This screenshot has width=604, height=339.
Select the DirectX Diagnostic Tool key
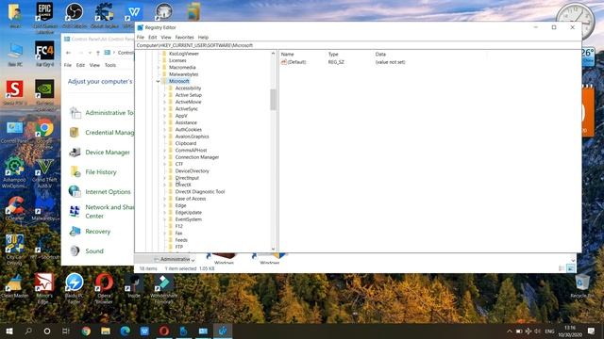[200, 192]
